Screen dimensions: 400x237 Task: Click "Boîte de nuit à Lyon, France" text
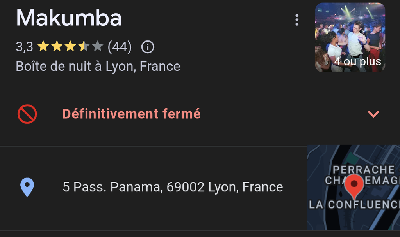point(98,66)
